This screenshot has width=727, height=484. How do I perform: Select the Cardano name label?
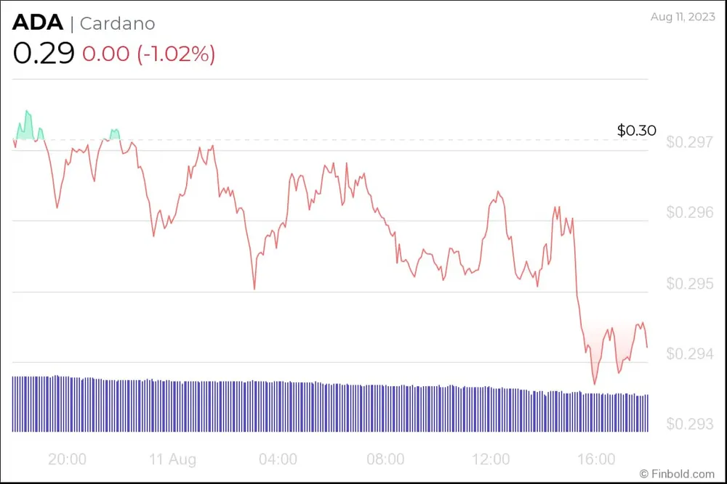coord(117,23)
